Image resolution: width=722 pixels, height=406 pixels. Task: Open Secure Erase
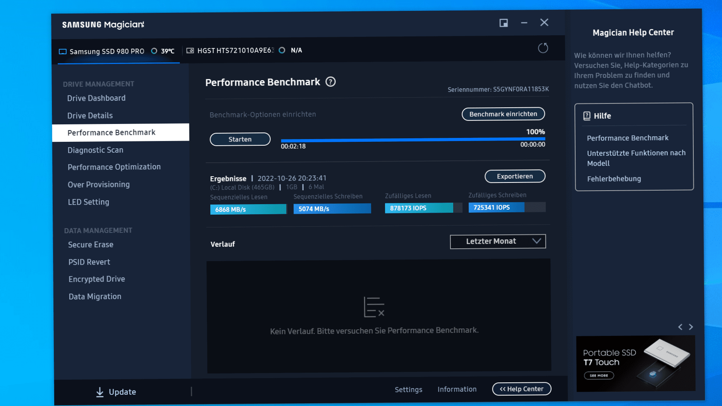click(x=91, y=244)
